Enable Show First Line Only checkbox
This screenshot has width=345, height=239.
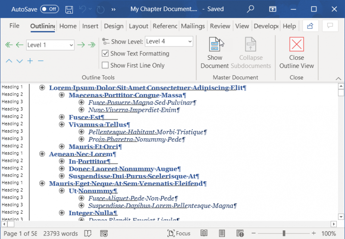[105, 65]
